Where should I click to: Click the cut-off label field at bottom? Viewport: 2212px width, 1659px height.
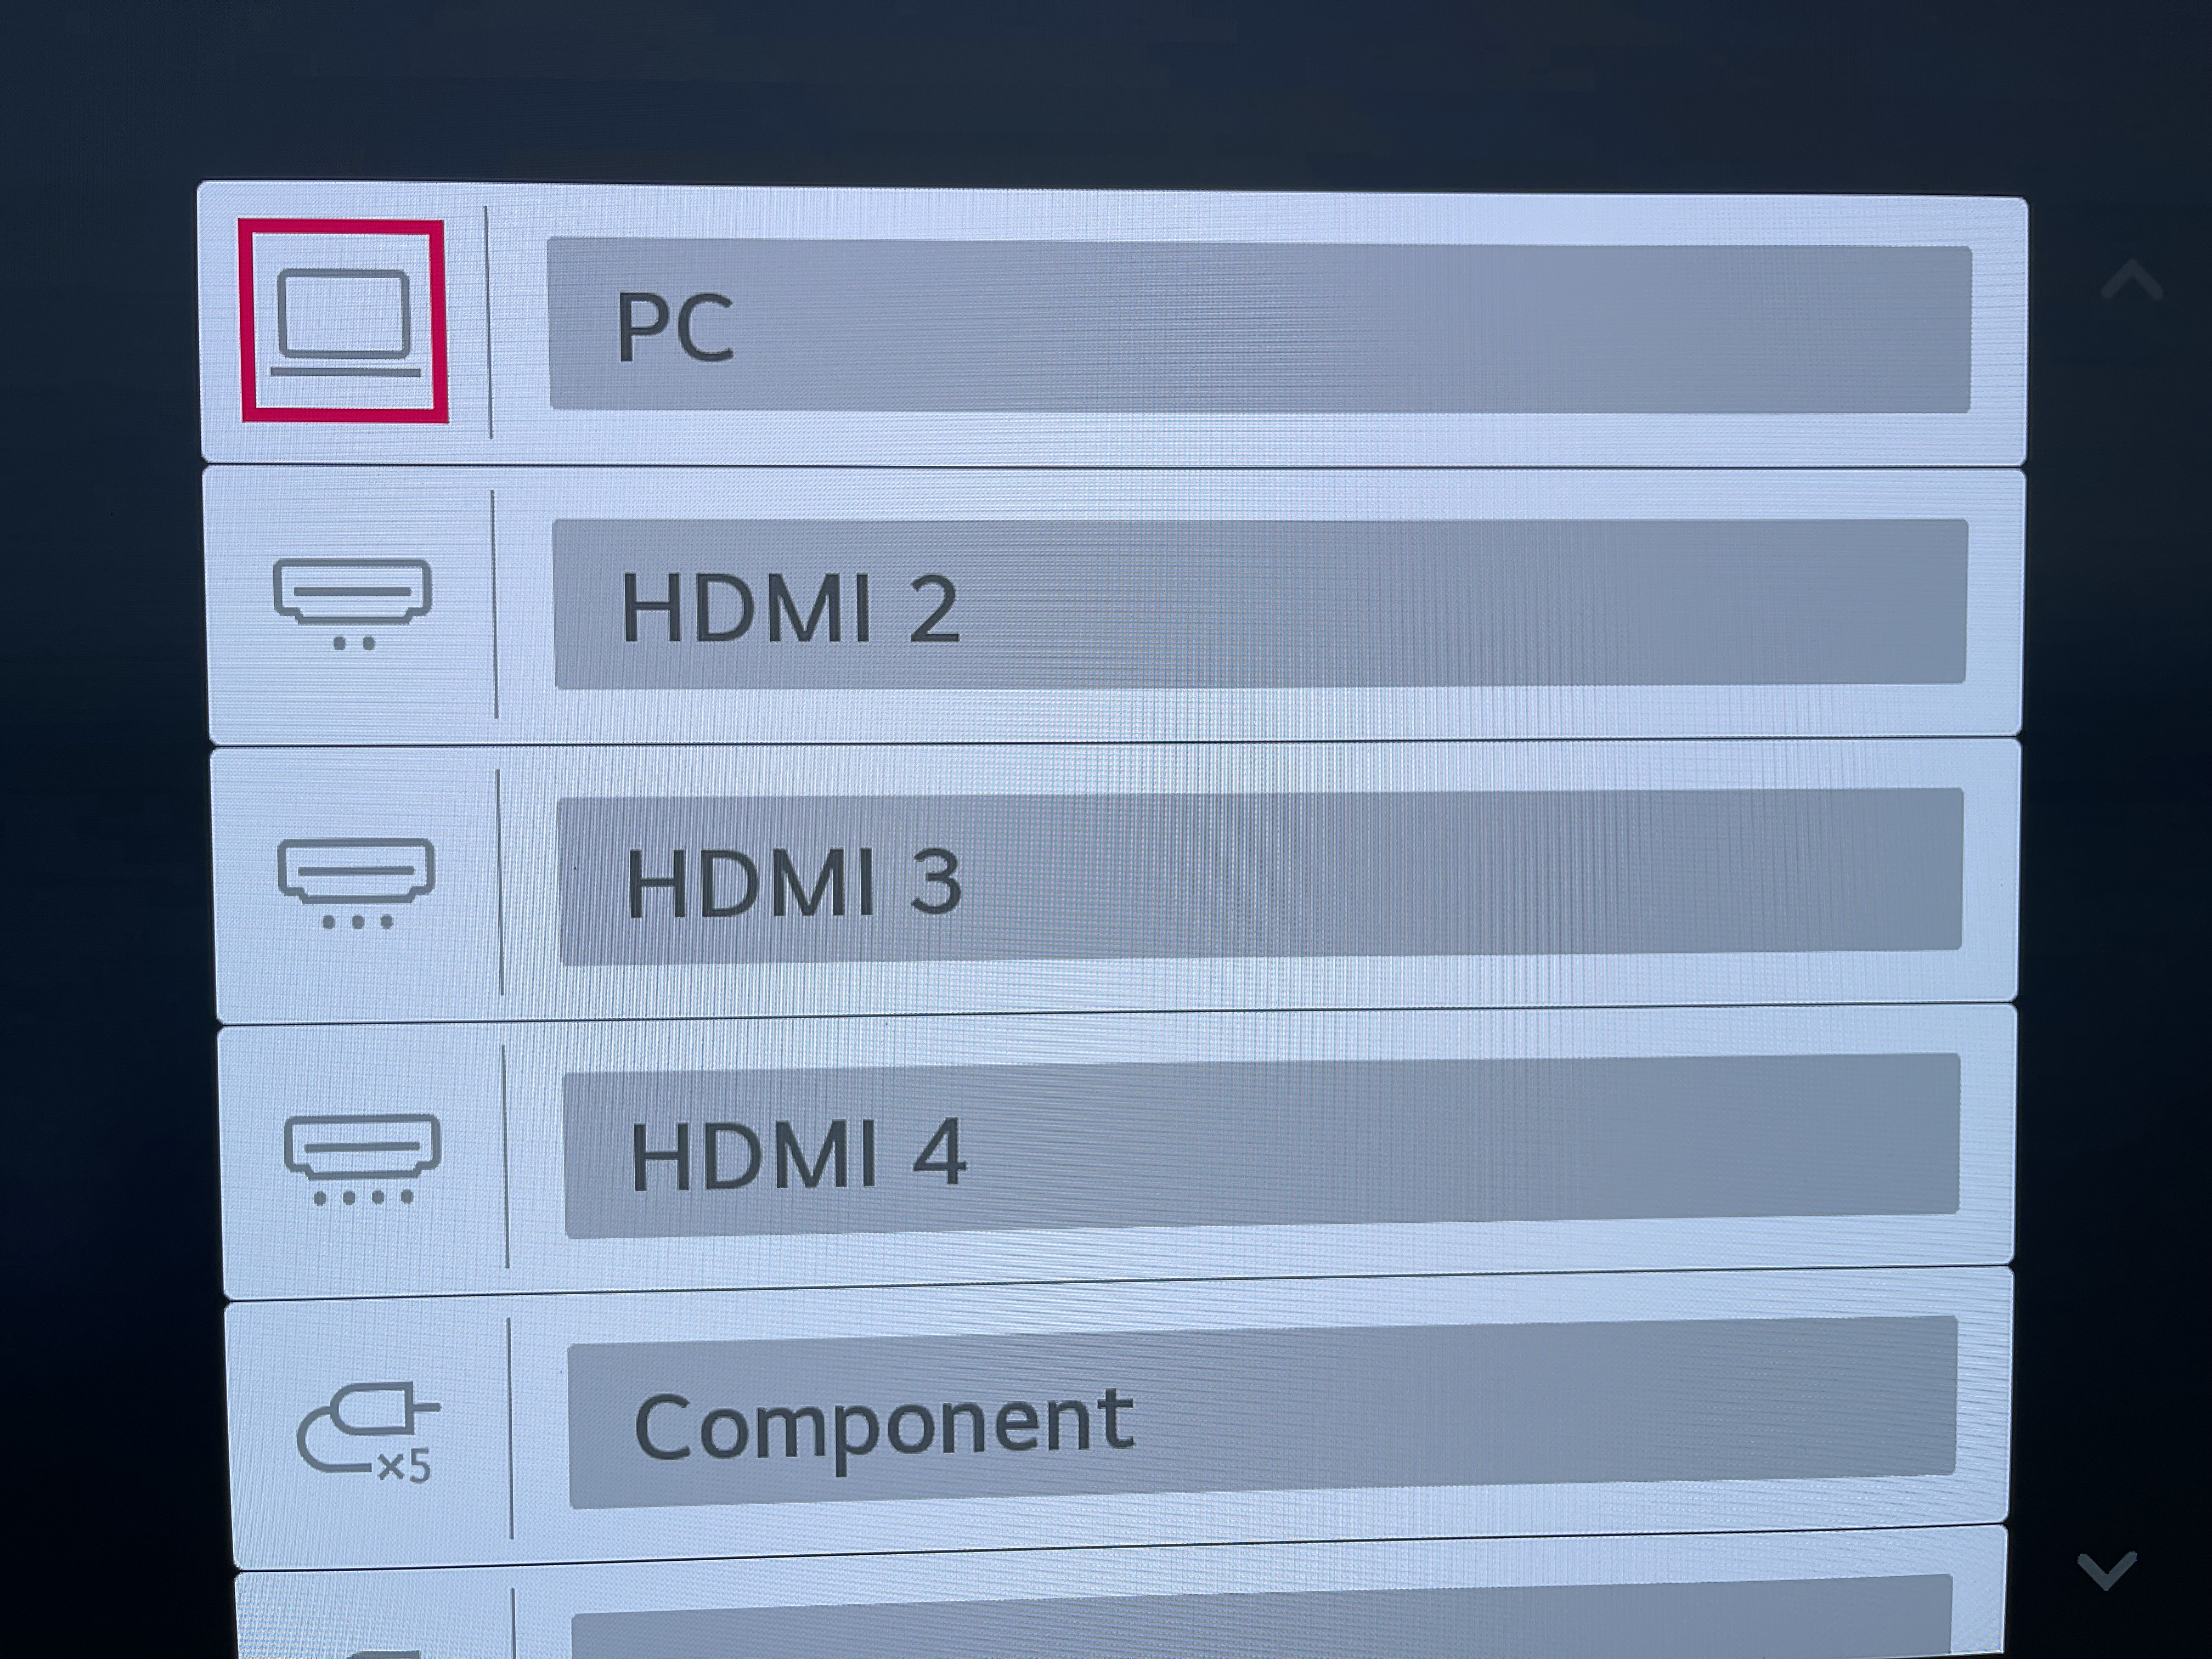pos(1262,1618)
